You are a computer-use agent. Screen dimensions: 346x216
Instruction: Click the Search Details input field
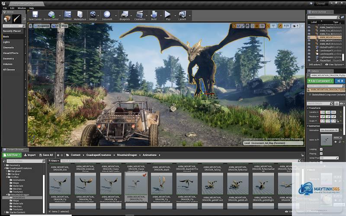point(320,104)
